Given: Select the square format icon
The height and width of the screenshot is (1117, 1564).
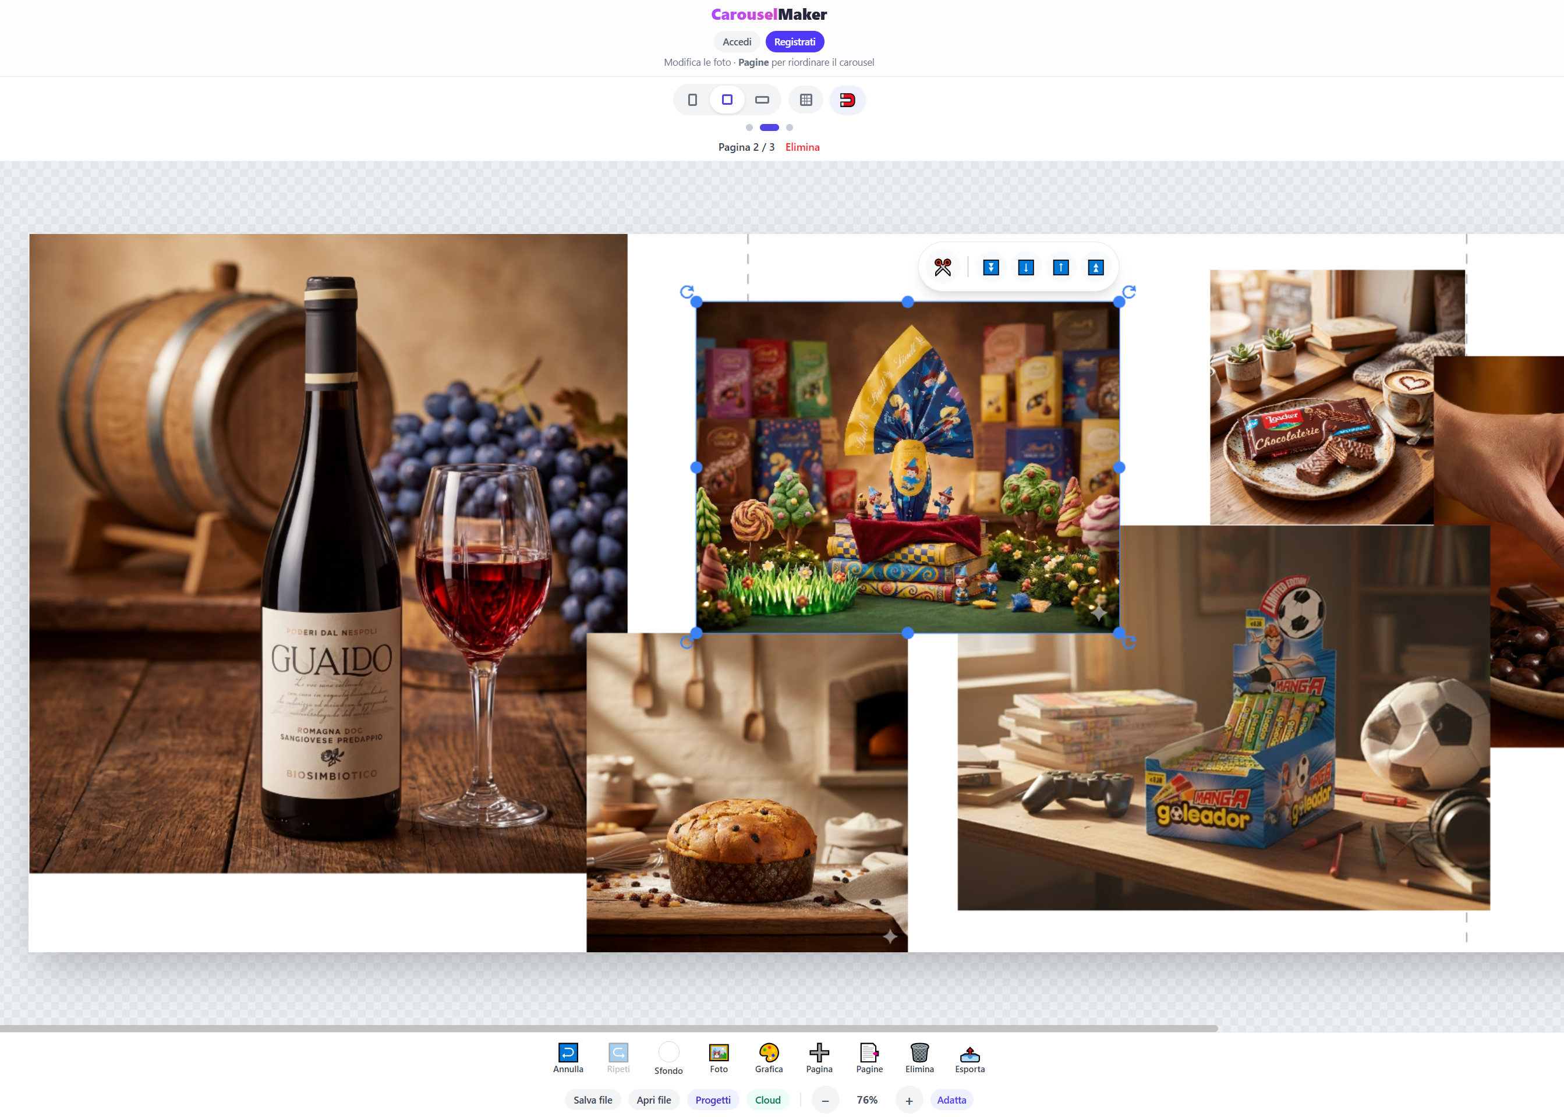Looking at the screenshot, I should tap(727, 100).
